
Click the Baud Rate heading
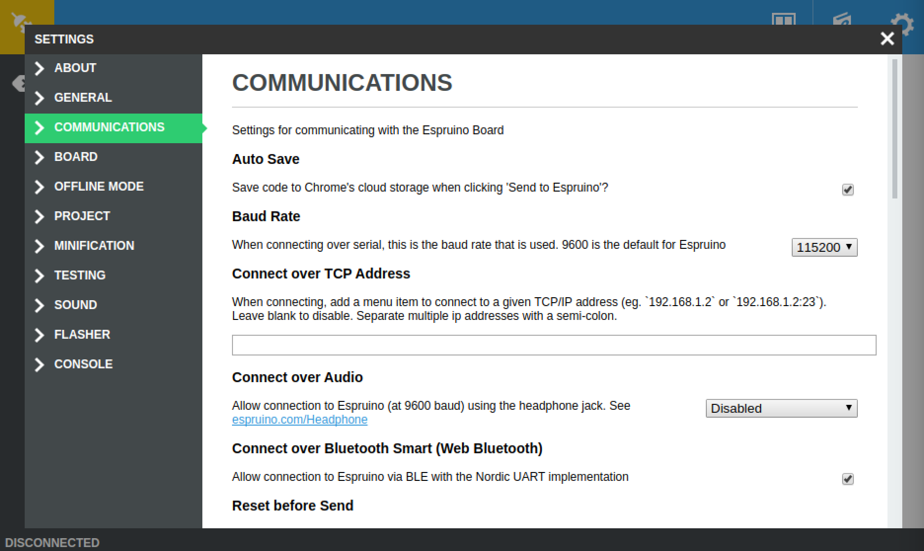coord(266,216)
